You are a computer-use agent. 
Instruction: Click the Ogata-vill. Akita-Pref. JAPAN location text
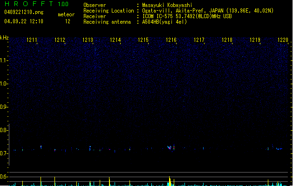[x=208, y=11]
